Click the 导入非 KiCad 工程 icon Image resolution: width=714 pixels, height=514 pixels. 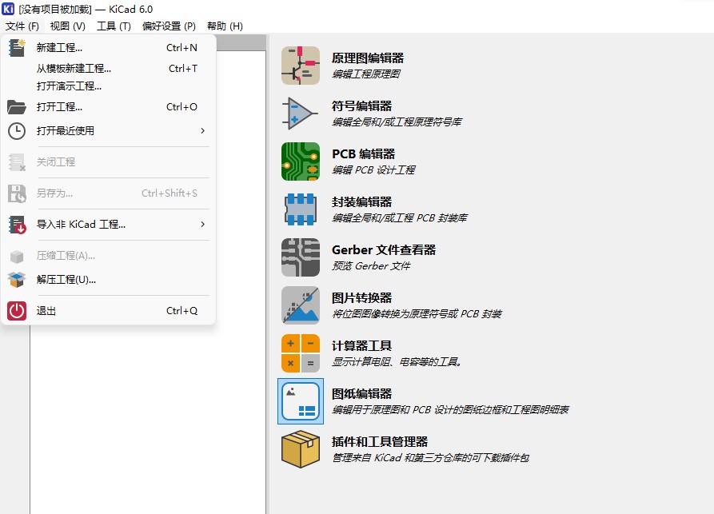point(17,225)
